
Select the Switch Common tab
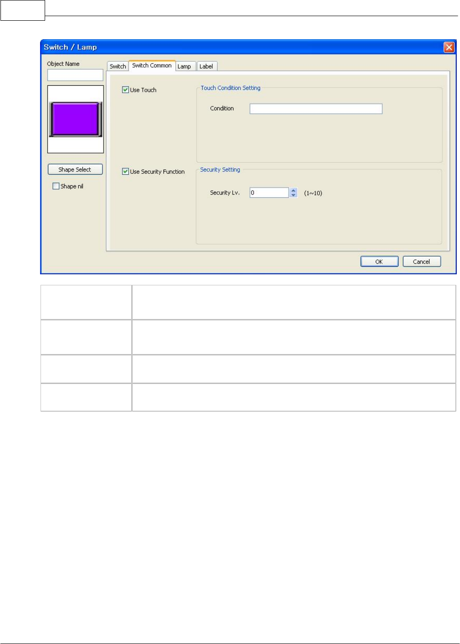(152, 65)
